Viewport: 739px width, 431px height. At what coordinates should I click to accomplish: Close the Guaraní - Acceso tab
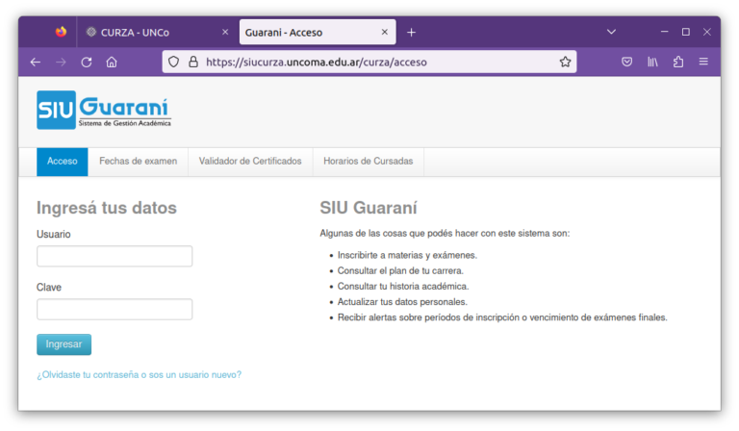[385, 32]
